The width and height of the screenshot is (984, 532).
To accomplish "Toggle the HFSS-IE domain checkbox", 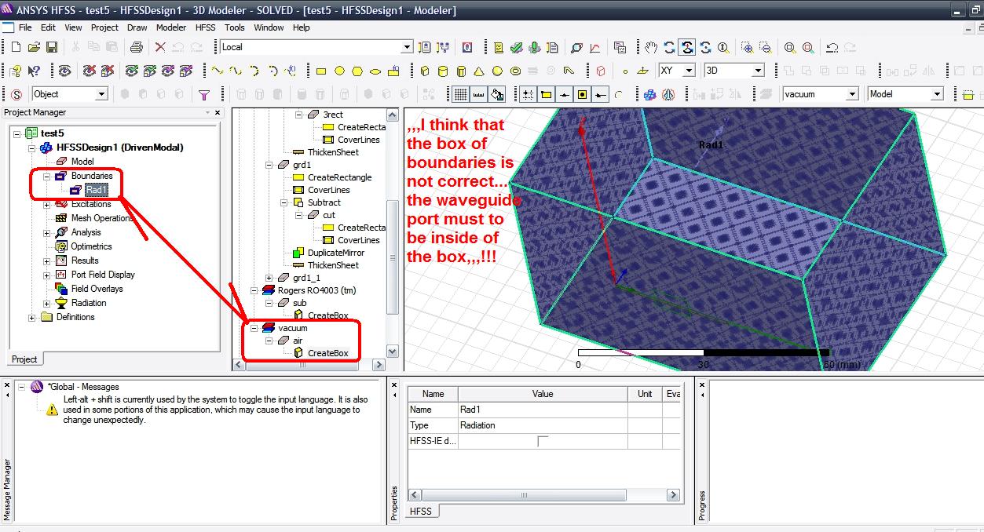I will click(x=543, y=442).
